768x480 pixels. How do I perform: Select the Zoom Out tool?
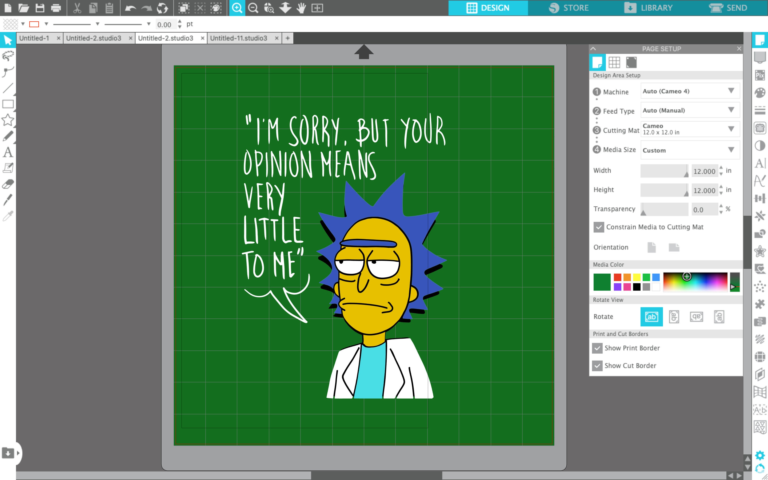[252, 8]
